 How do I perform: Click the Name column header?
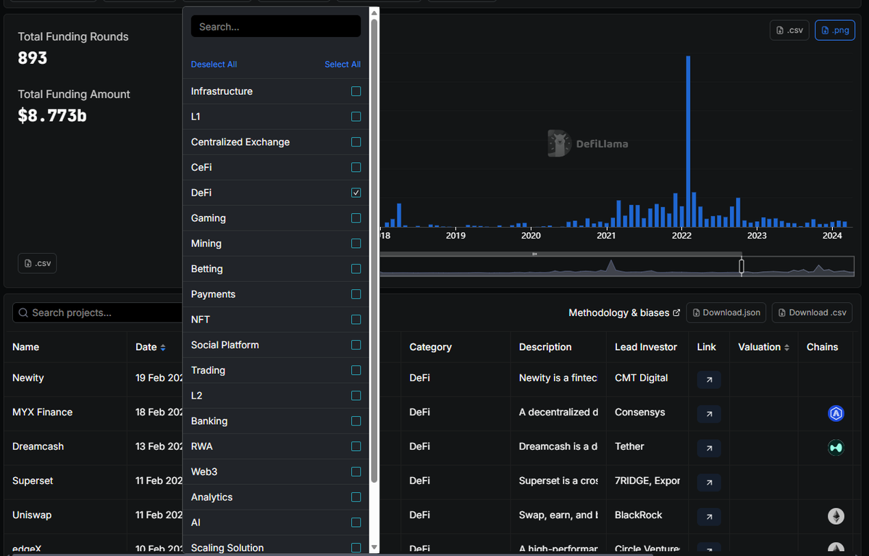point(26,347)
